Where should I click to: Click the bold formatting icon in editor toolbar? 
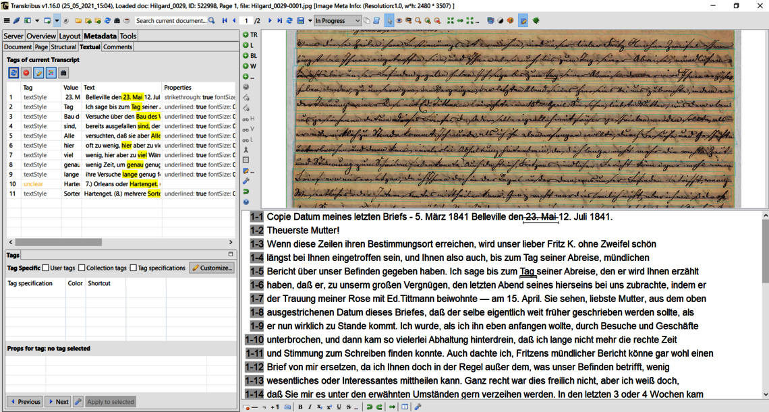tap(300, 407)
